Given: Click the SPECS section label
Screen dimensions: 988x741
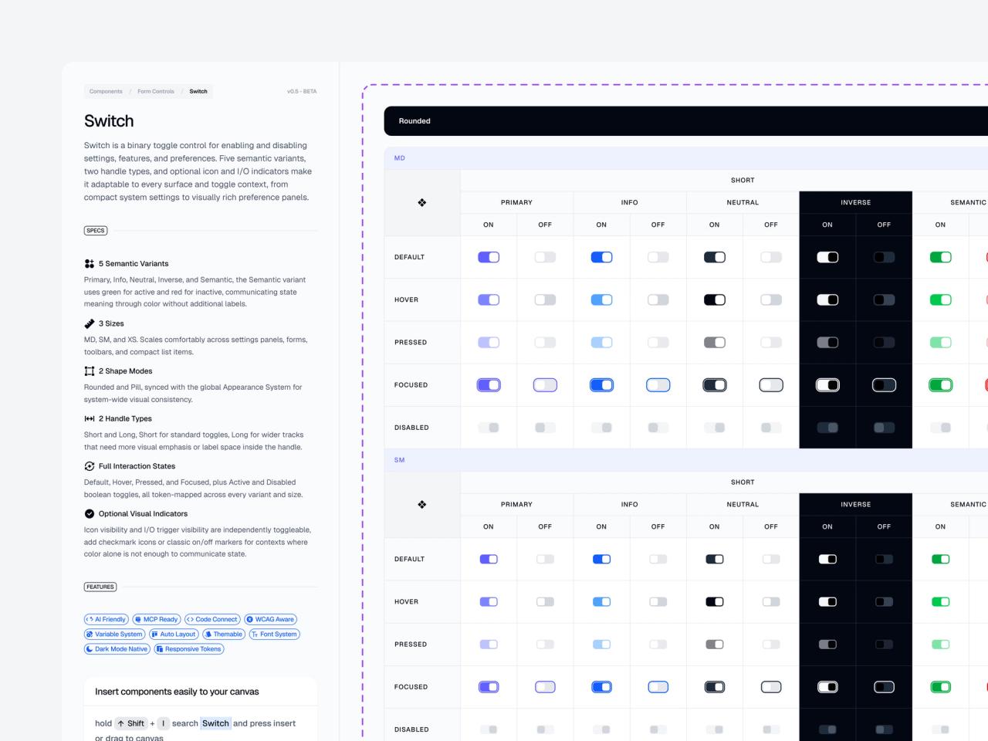Looking at the screenshot, I should click(96, 231).
